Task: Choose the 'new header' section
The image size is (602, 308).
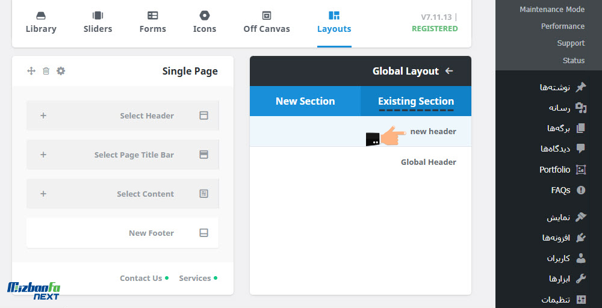Action: tap(361, 131)
